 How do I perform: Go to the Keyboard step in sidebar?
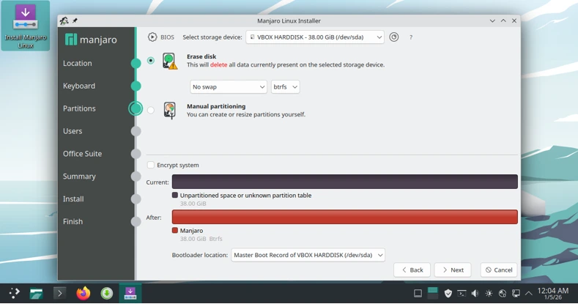[x=79, y=86]
